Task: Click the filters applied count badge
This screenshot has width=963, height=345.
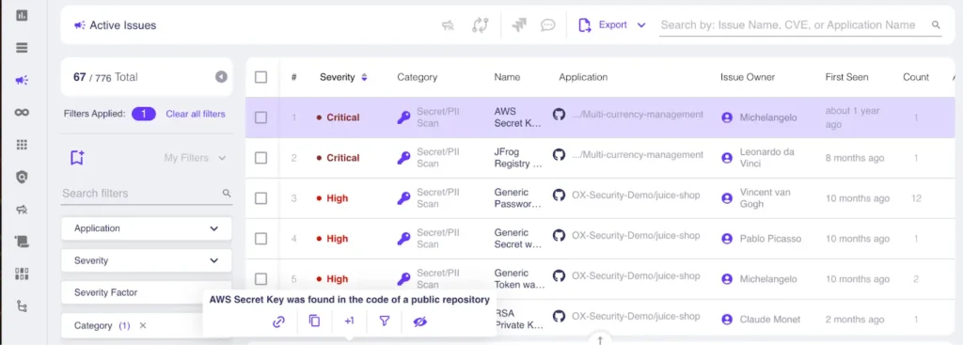Action: (144, 114)
